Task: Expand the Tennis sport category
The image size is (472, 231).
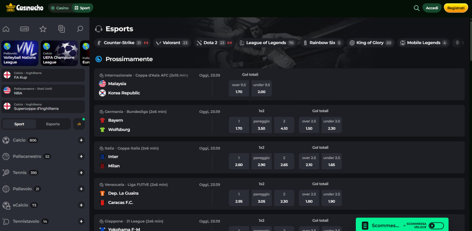Action: click(81, 173)
